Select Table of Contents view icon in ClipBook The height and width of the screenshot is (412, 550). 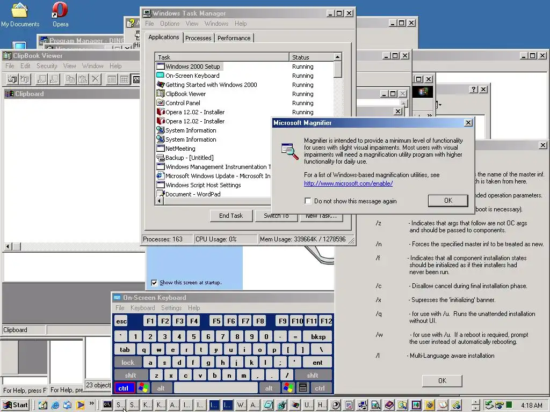pos(112,79)
